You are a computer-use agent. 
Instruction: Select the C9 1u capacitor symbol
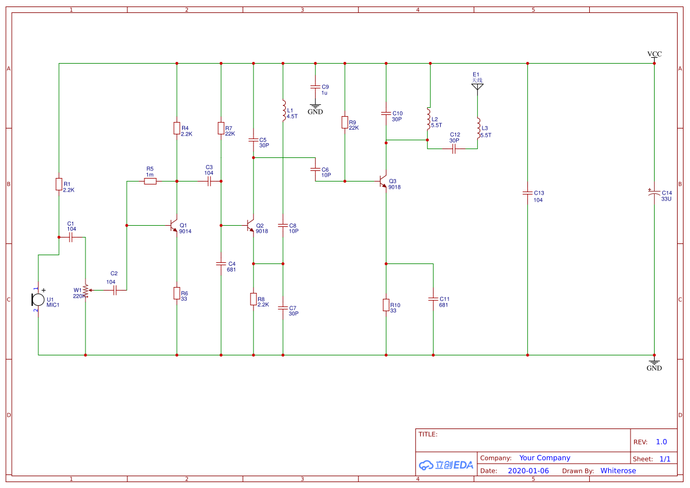[315, 87]
